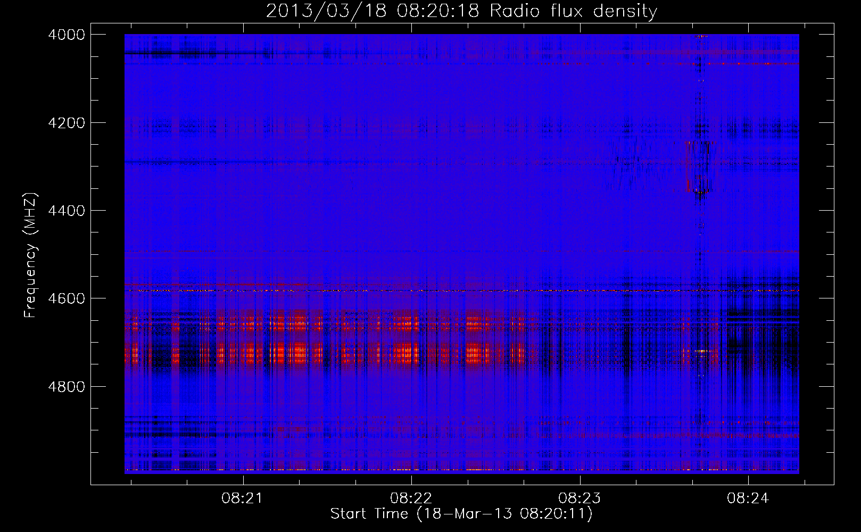Click the 08:24 time tick label
The height and width of the screenshot is (532, 861).
(748, 498)
